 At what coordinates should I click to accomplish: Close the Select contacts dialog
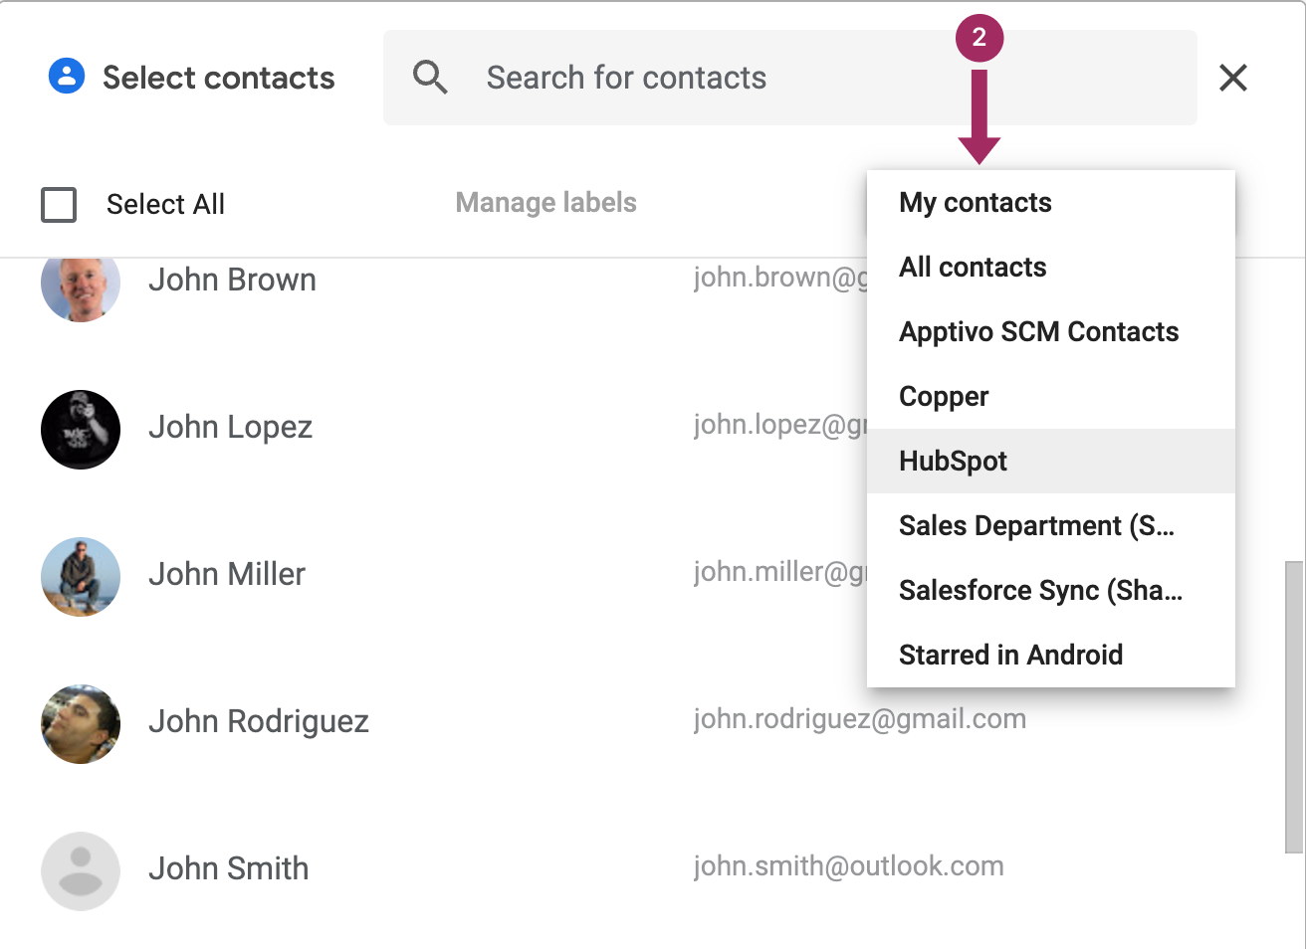point(1232,78)
